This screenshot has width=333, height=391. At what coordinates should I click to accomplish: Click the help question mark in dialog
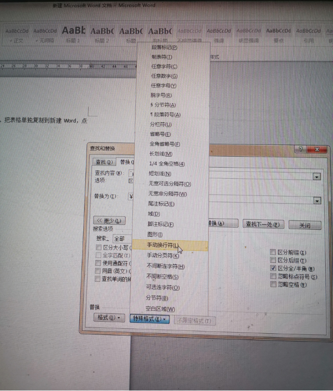click(301, 149)
